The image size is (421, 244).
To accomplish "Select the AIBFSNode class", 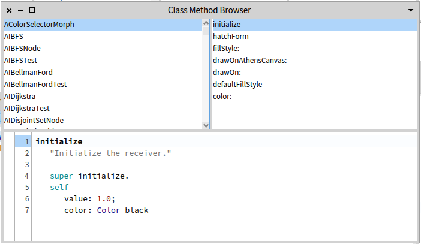I will (x=103, y=49).
